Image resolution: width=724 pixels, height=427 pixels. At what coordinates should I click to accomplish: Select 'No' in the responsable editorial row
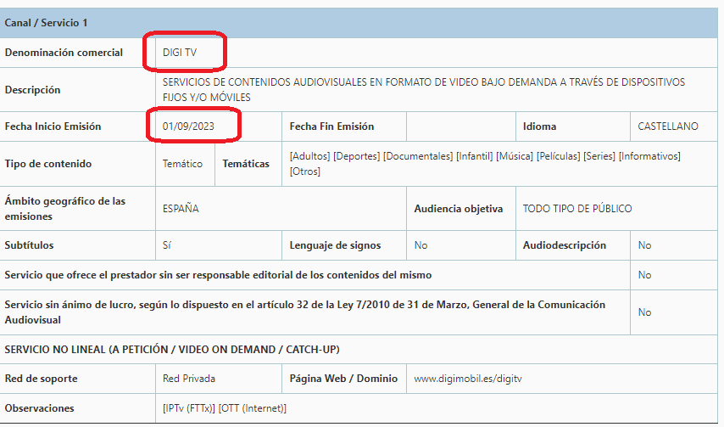click(x=644, y=275)
